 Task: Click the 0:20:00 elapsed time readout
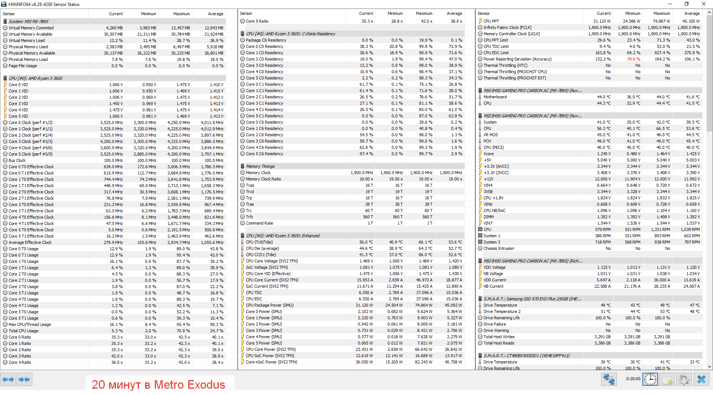click(633, 379)
